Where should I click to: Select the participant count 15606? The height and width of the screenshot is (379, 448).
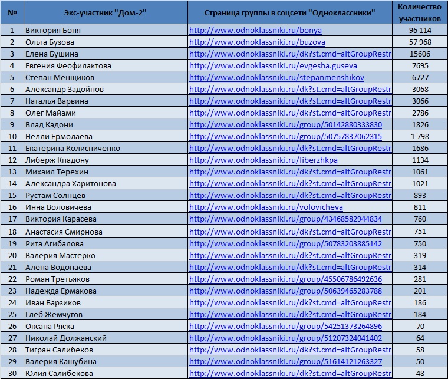click(420, 54)
